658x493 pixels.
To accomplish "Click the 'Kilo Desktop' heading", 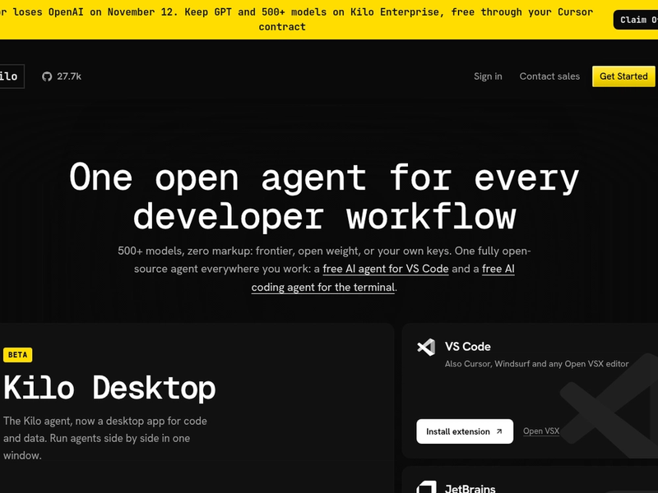I will (x=109, y=388).
